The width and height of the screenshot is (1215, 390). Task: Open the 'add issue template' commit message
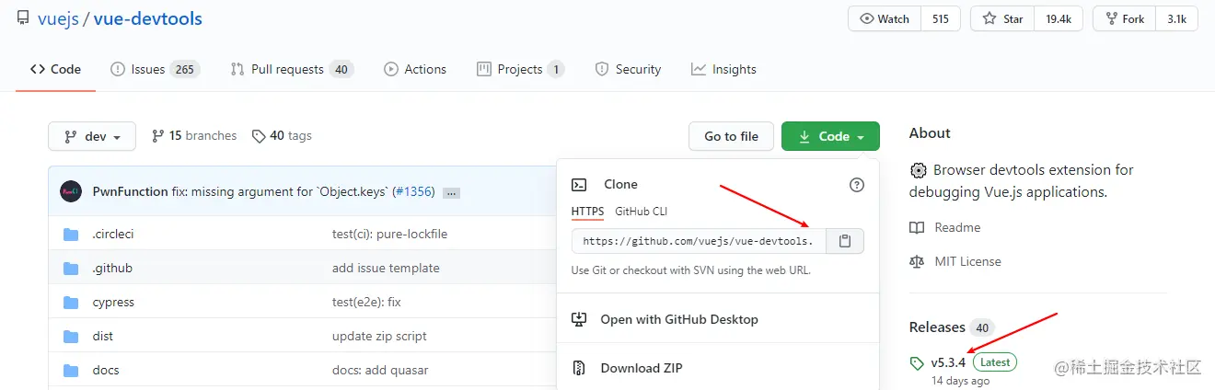pos(386,268)
